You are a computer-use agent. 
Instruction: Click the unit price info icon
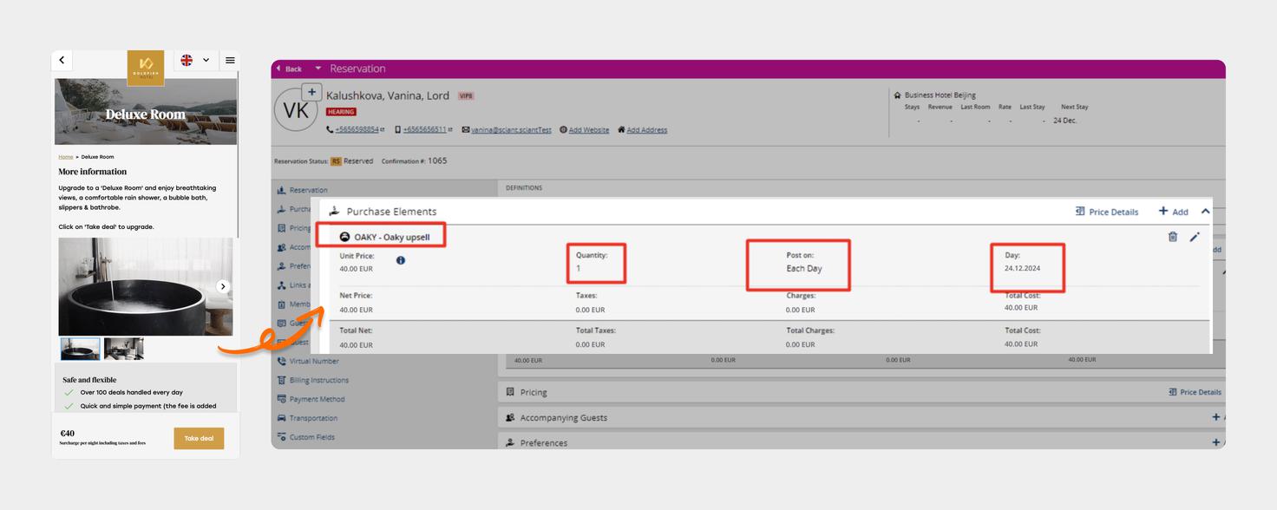pyautogui.click(x=401, y=260)
